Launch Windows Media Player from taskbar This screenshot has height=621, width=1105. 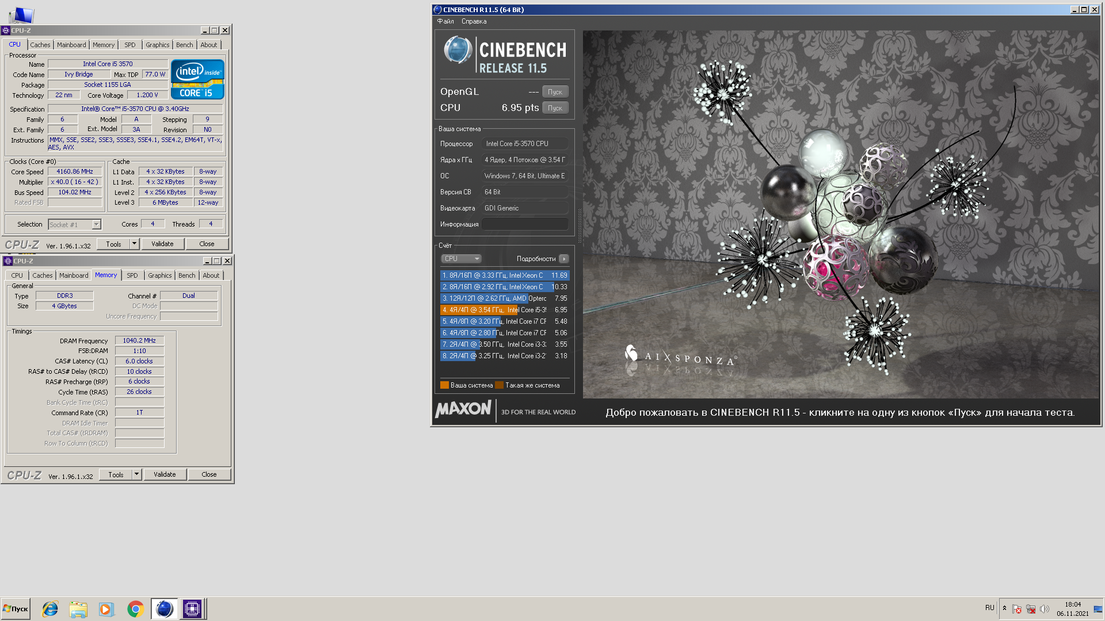point(106,609)
